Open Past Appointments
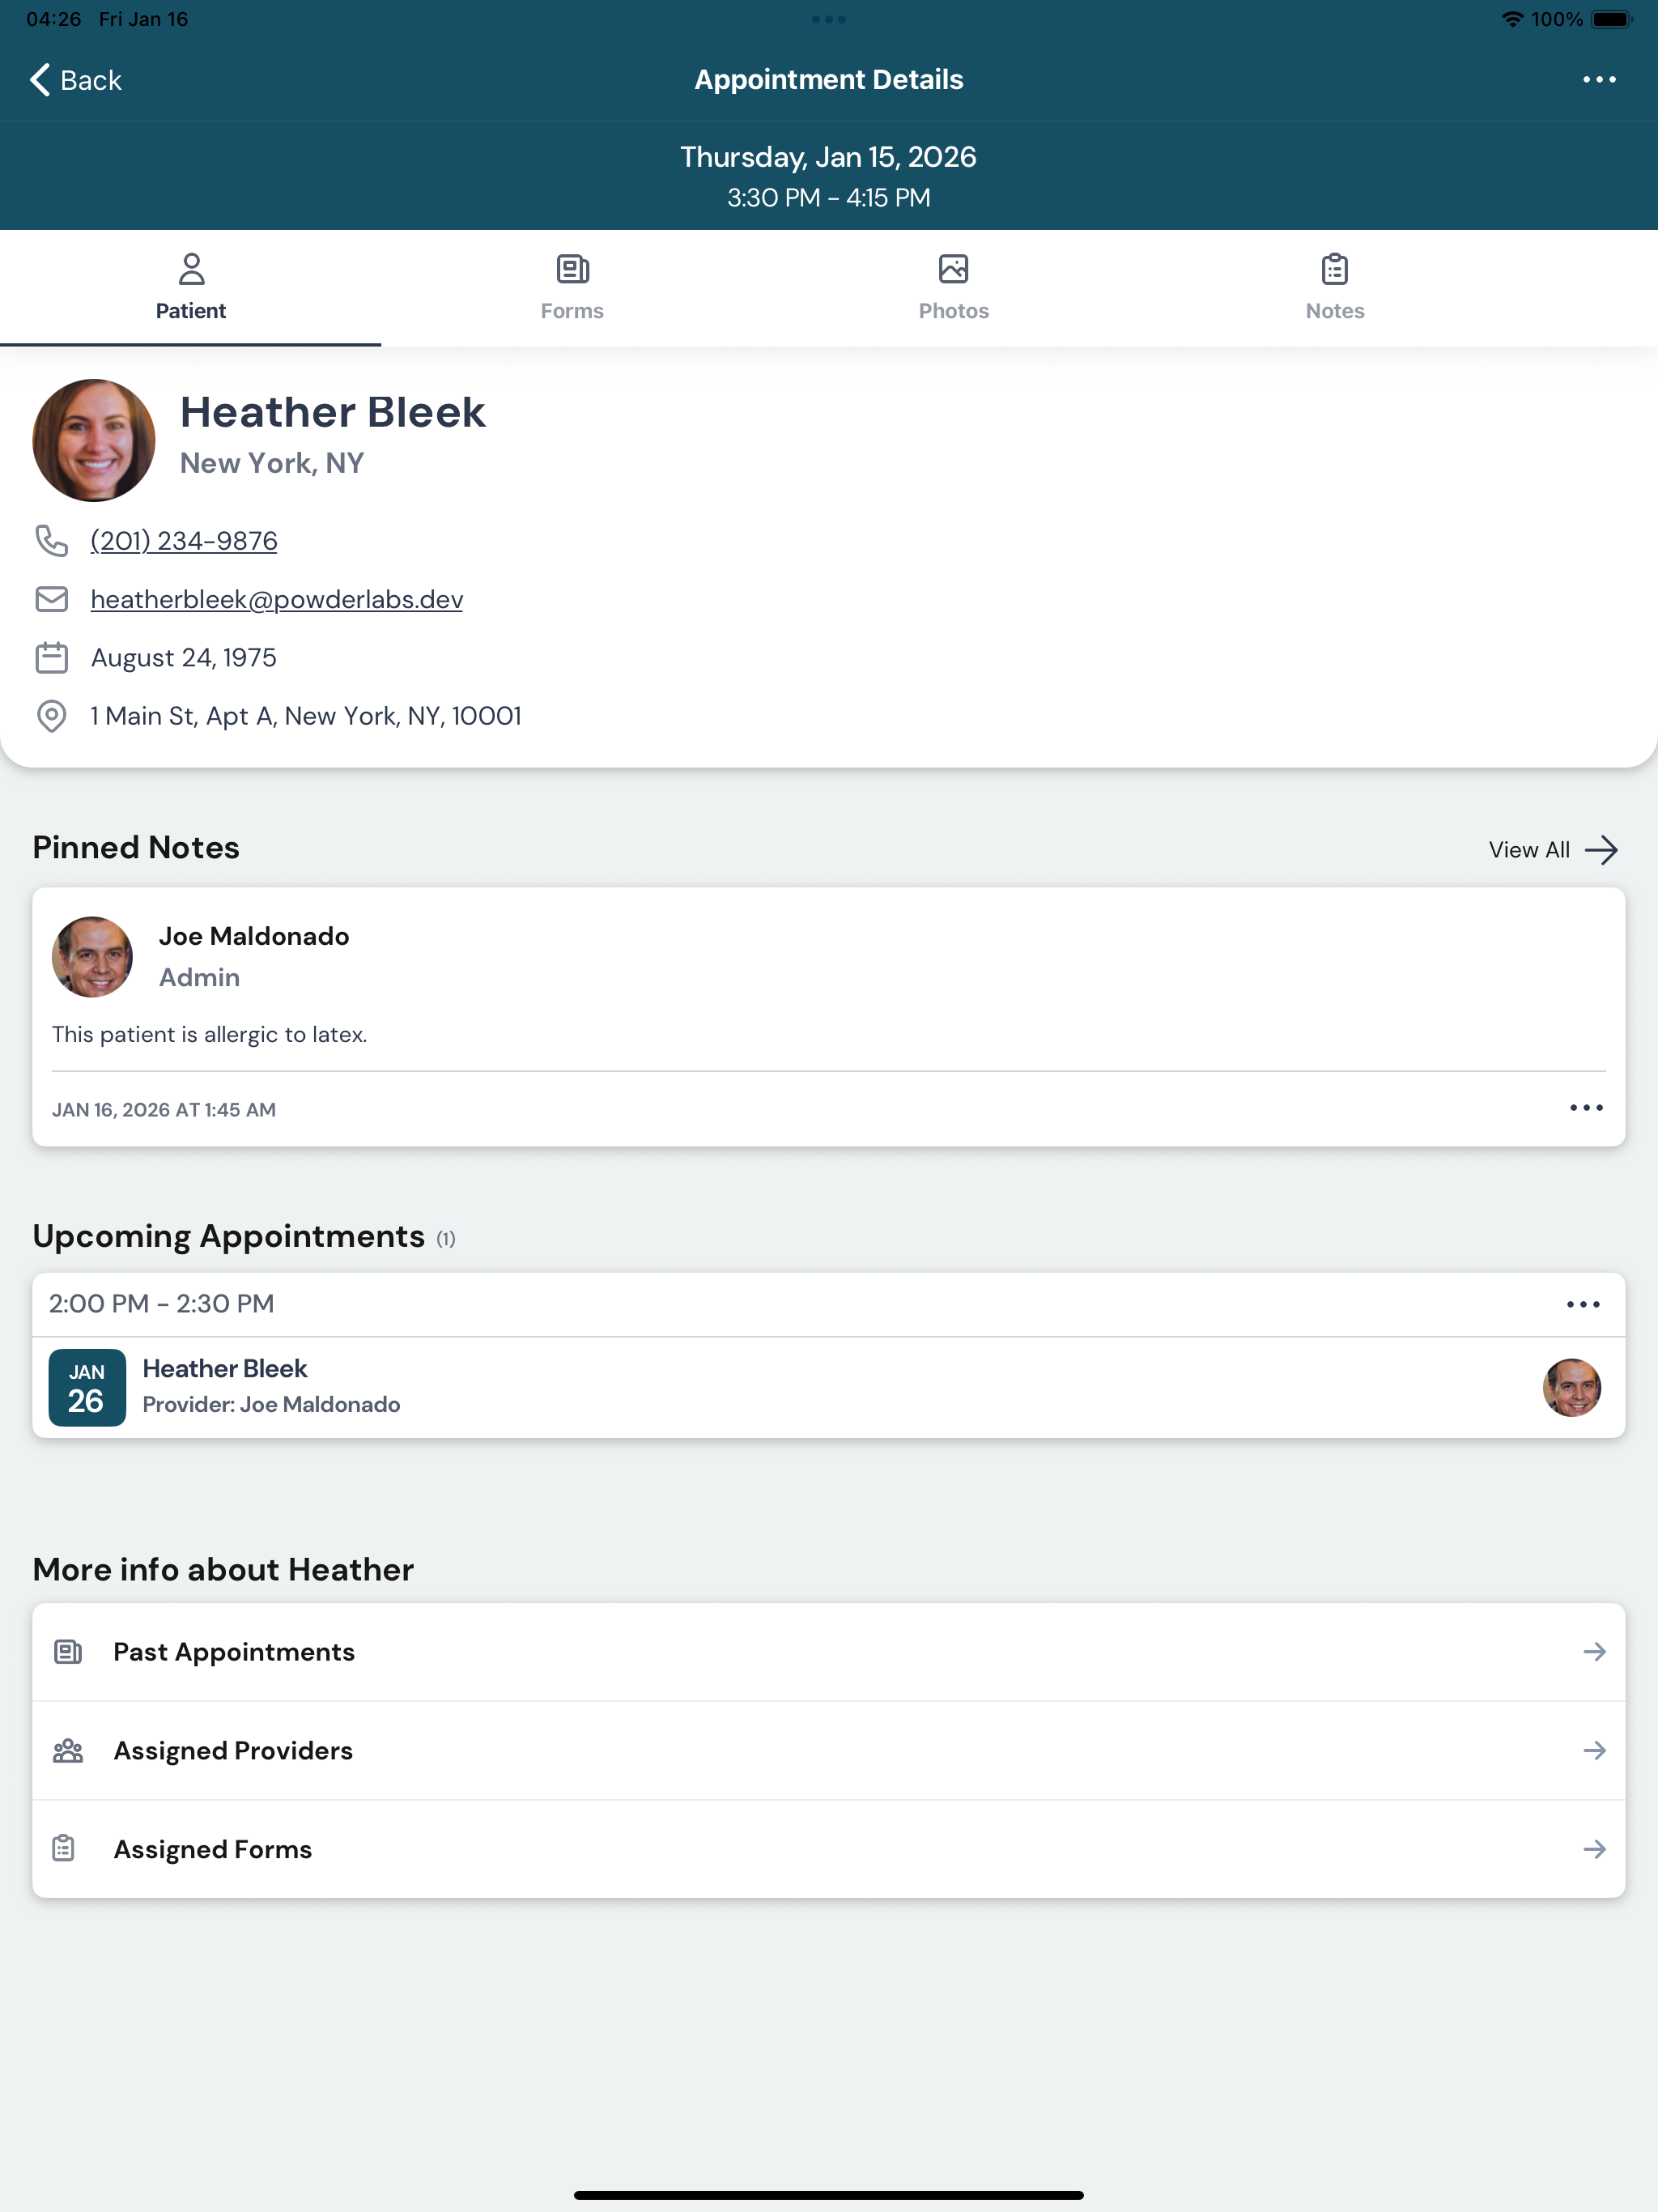The width and height of the screenshot is (1658, 2212). (x=829, y=1652)
